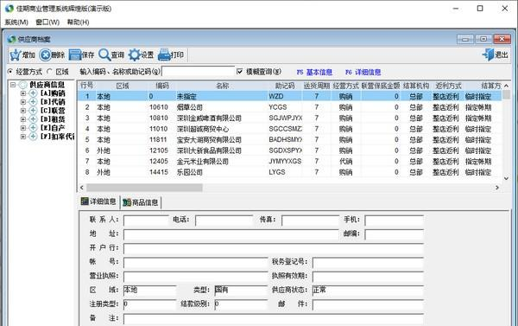Click the 打印 (Print) printer icon
The height and width of the screenshot is (326, 518).
coord(164,55)
